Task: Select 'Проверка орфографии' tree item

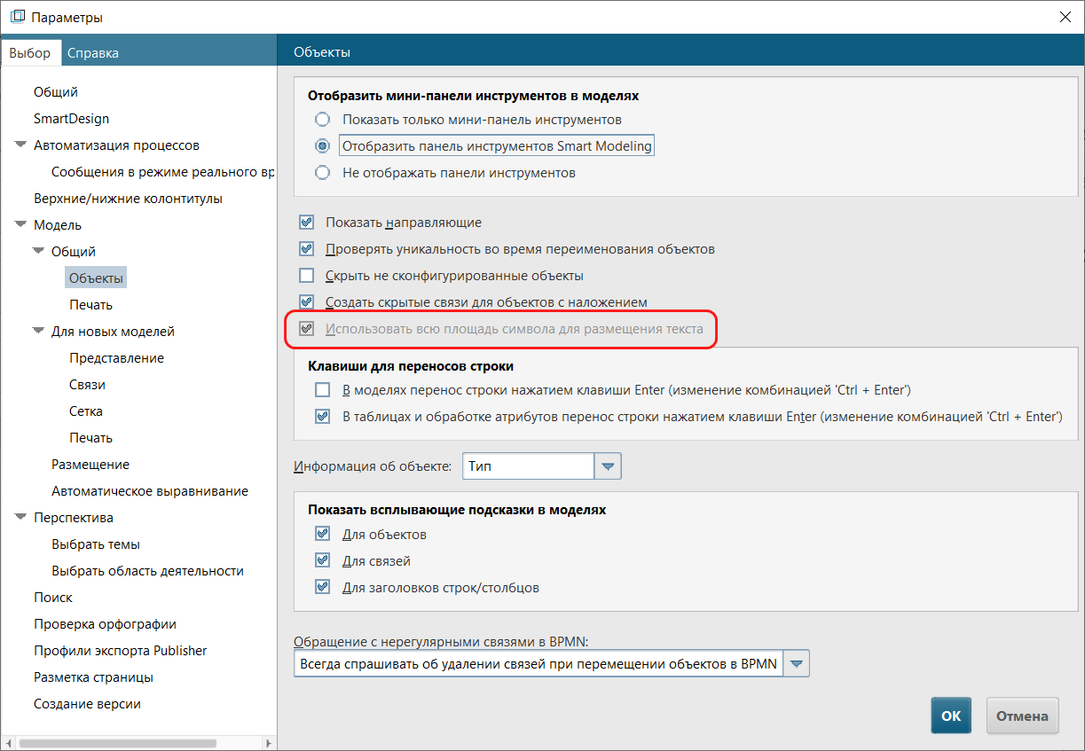Action: coord(105,624)
